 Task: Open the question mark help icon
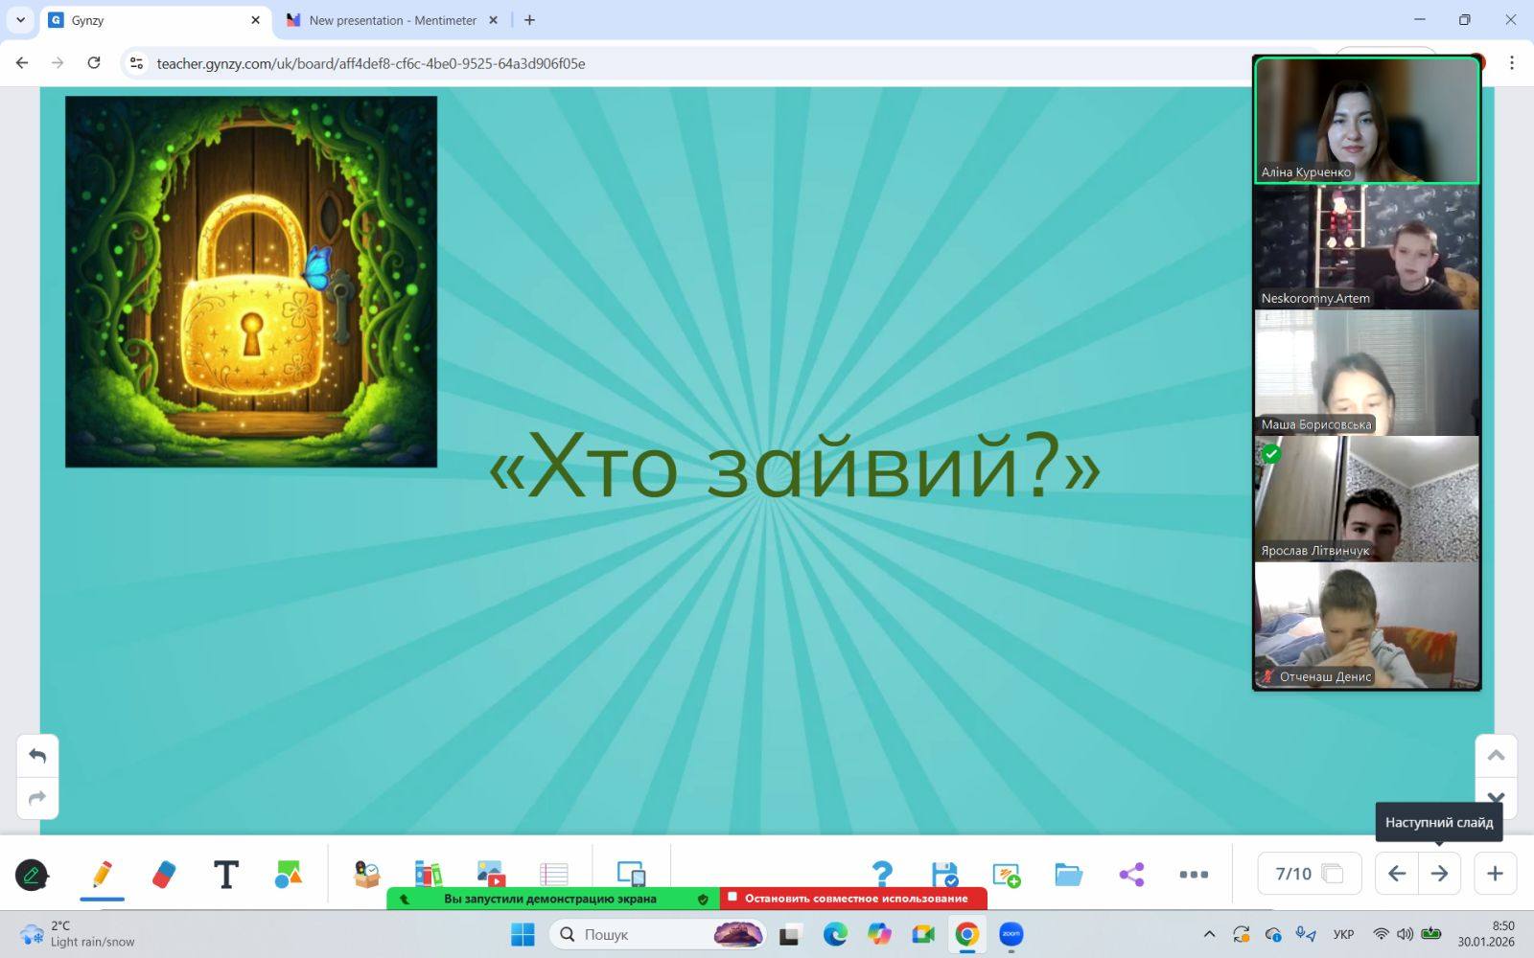tap(882, 874)
